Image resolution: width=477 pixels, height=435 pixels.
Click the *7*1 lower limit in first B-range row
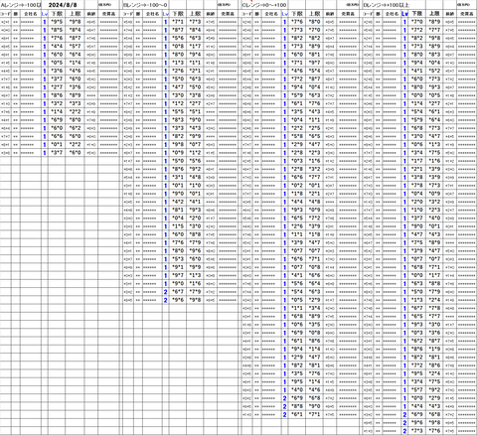(x=178, y=22)
